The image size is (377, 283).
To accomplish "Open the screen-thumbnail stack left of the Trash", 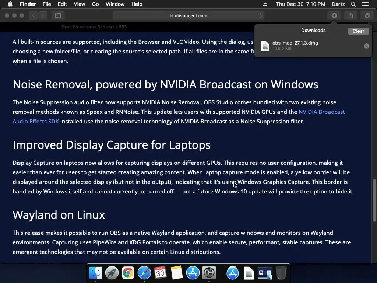I will [x=265, y=273].
